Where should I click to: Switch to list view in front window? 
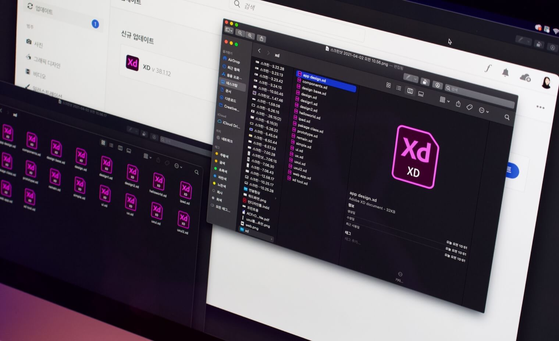(x=399, y=87)
